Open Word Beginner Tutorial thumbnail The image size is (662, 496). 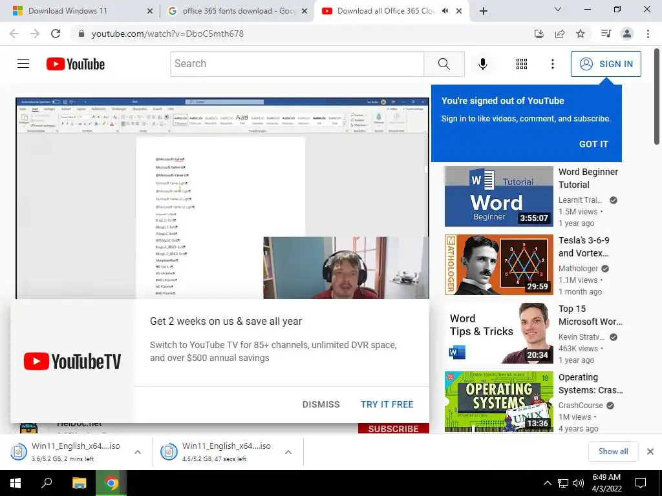pyautogui.click(x=498, y=196)
